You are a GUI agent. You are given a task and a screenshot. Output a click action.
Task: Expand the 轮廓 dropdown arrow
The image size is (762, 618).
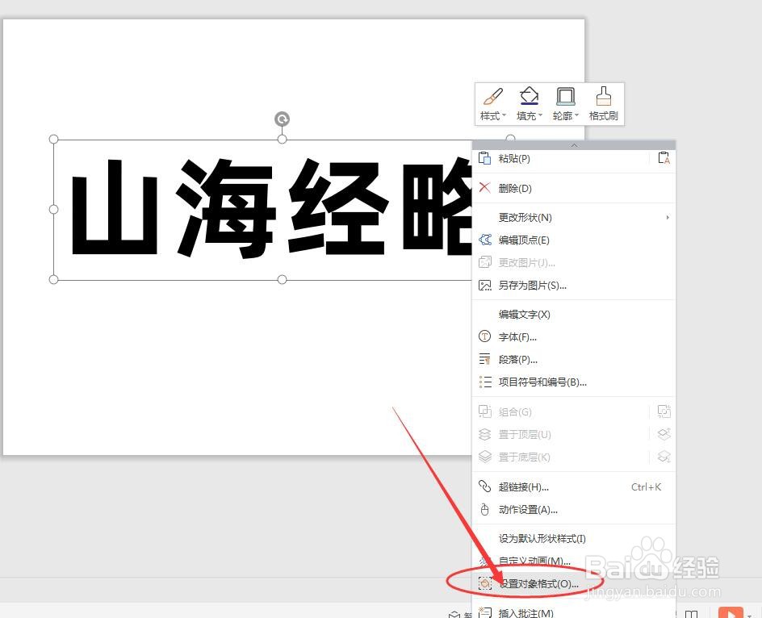(x=576, y=115)
